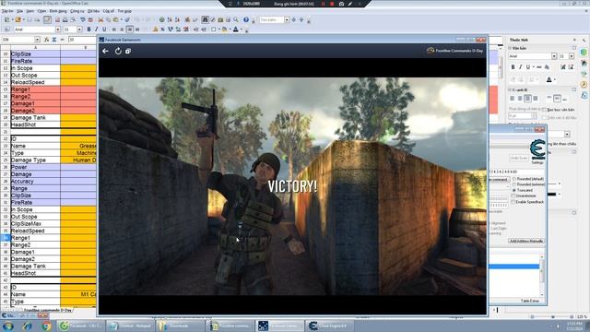The height and width of the screenshot is (332, 590).
Task: Open the Navigator compass icon in sidebar
Action: pyautogui.click(x=584, y=85)
